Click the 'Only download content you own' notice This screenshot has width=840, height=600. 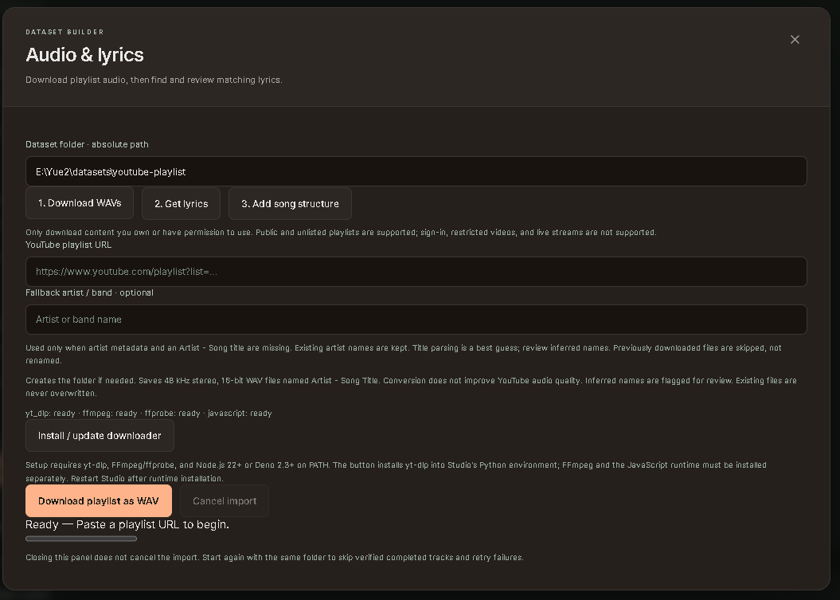[342, 232]
